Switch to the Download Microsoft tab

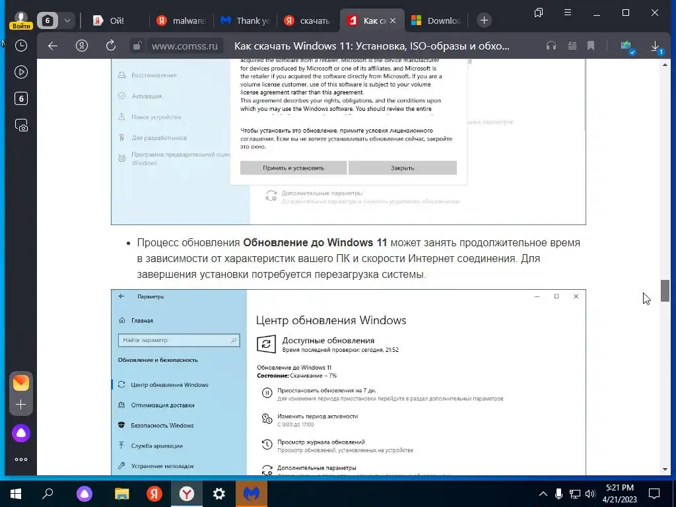click(436, 20)
